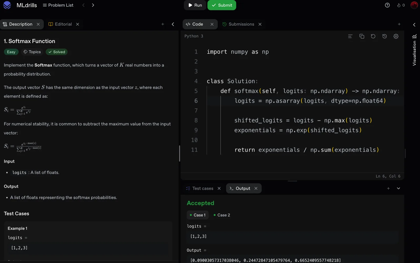The width and height of the screenshot is (420, 263).
Task: Close the Code tab
Action: (x=212, y=24)
